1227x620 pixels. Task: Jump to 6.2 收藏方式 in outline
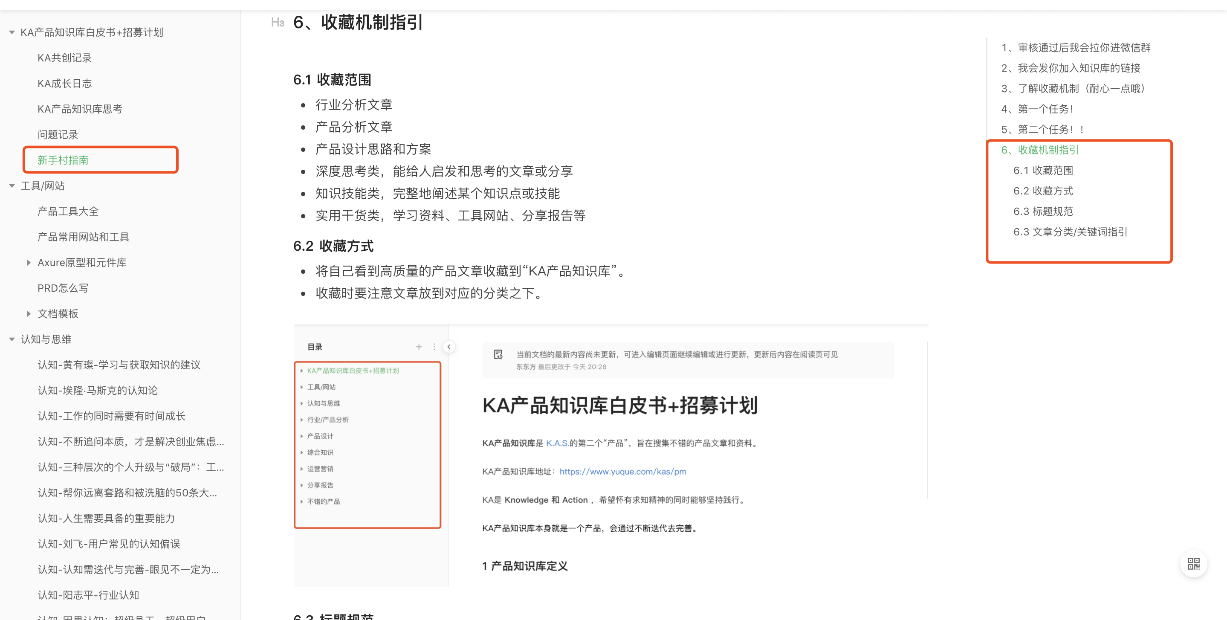tap(1043, 191)
